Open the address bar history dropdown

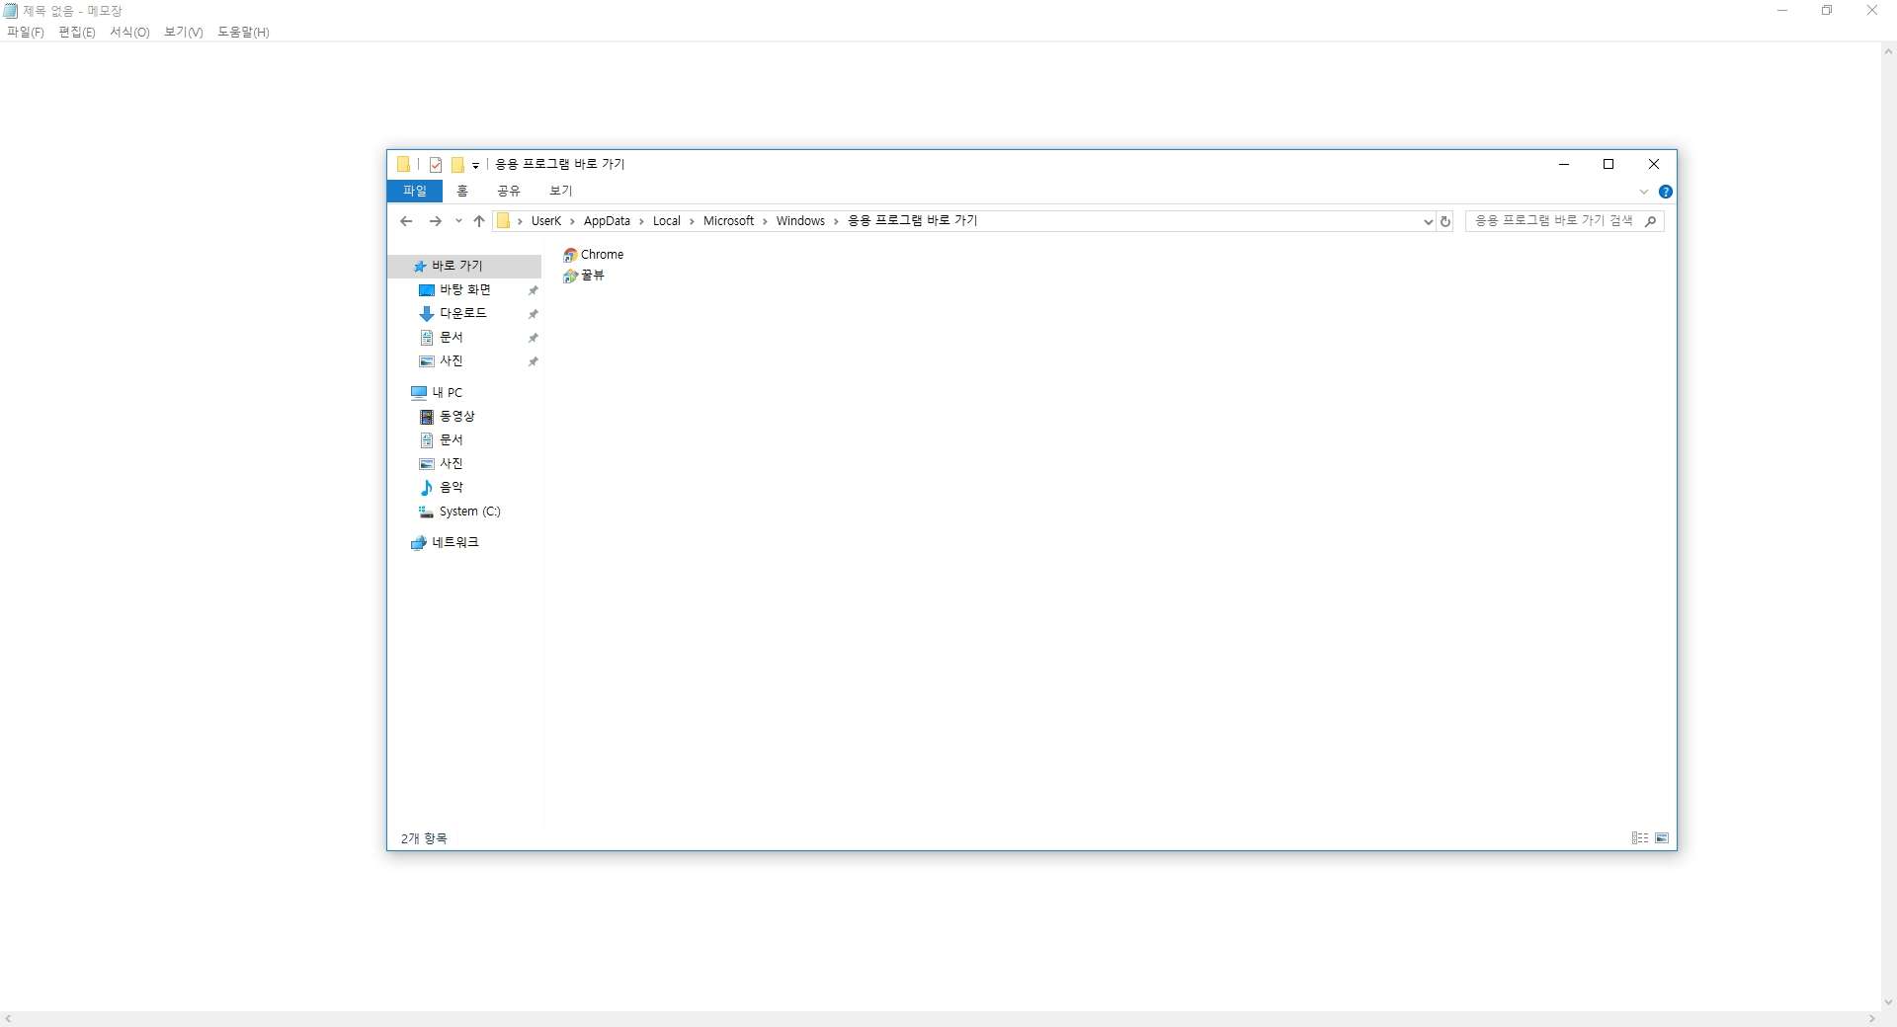click(x=1428, y=221)
